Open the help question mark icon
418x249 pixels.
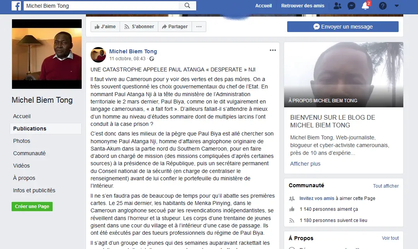[383, 6]
